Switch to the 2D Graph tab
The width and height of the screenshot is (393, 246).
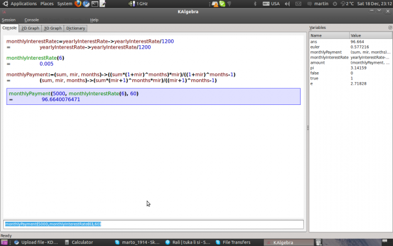point(30,28)
